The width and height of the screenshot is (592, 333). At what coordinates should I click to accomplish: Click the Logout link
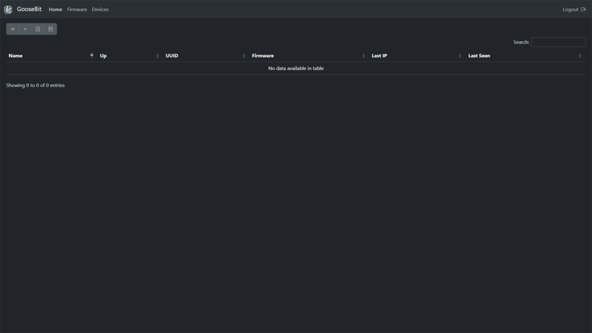(570, 9)
